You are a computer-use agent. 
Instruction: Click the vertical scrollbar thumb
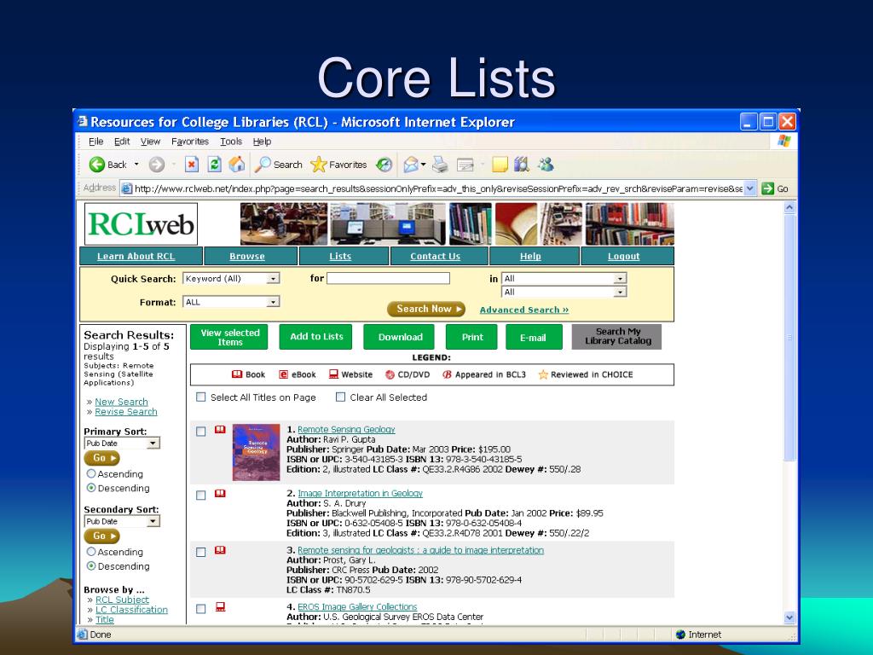(789, 337)
